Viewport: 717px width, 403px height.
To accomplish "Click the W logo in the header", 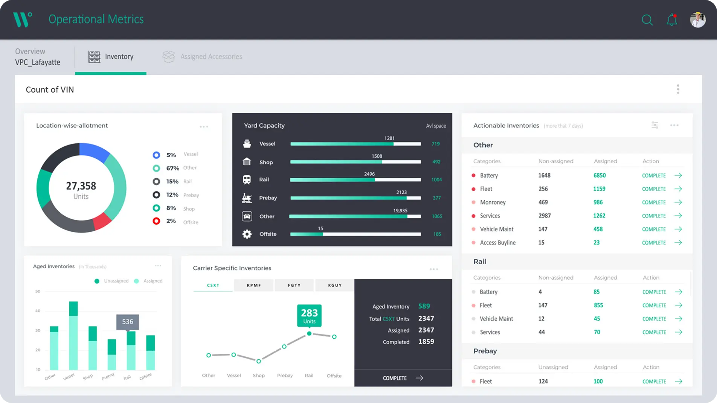I will (x=22, y=20).
